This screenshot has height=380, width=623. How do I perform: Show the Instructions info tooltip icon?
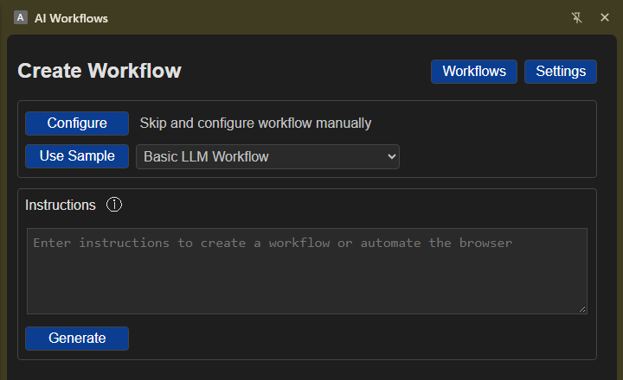click(114, 205)
